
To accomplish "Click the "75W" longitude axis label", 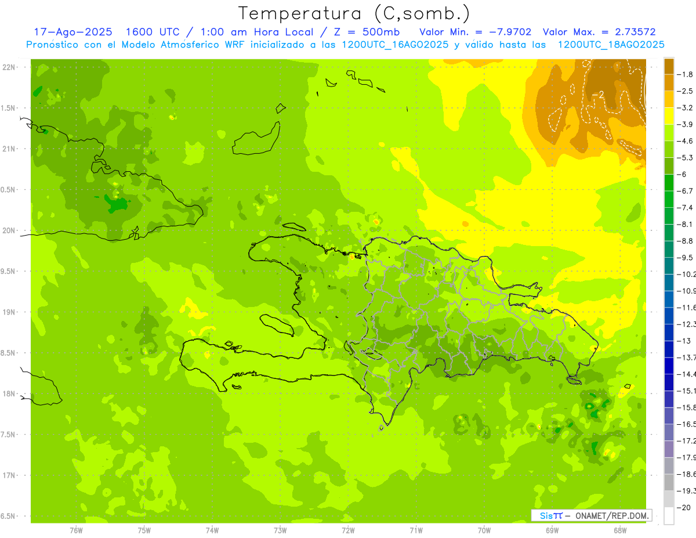I will [144, 530].
